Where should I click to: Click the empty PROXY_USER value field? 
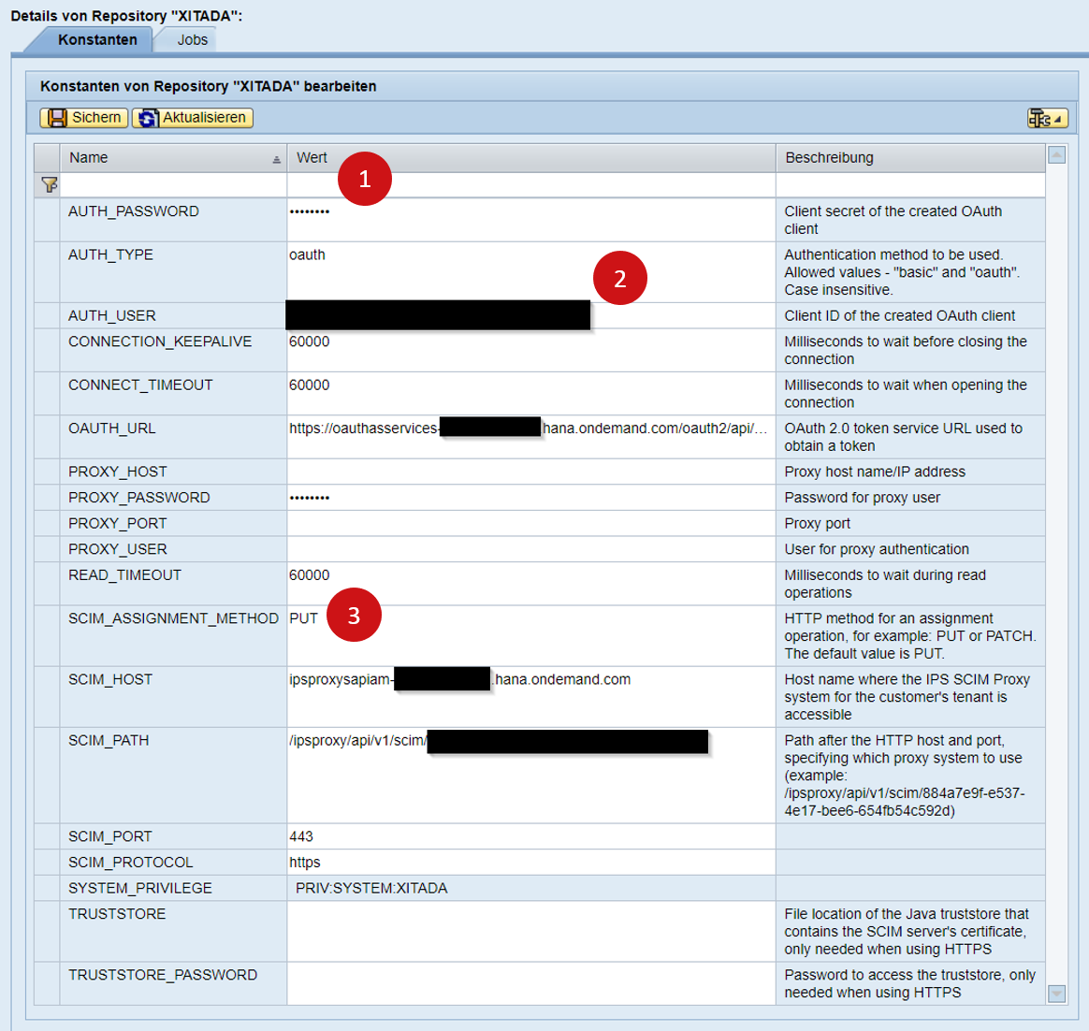click(x=531, y=549)
